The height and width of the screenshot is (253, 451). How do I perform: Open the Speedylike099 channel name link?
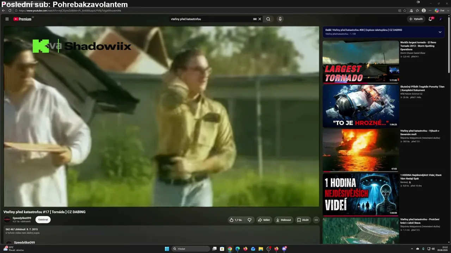click(x=22, y=218)
